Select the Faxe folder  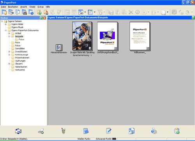point(18,42)
